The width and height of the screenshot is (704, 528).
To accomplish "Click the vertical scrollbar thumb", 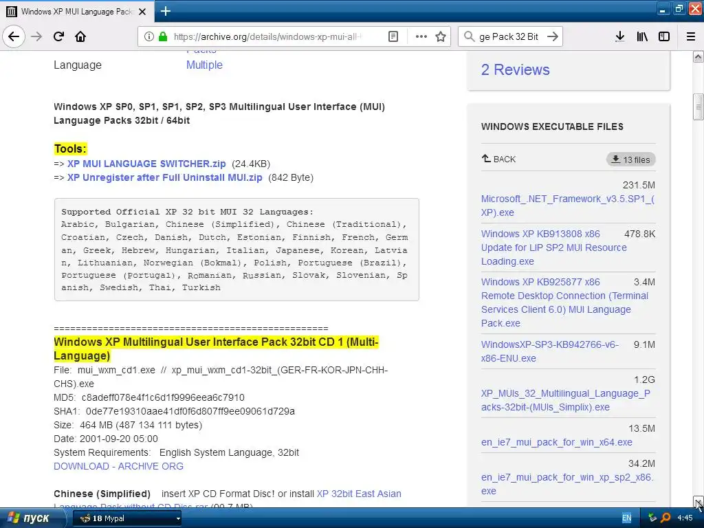I will click(698, 107).
